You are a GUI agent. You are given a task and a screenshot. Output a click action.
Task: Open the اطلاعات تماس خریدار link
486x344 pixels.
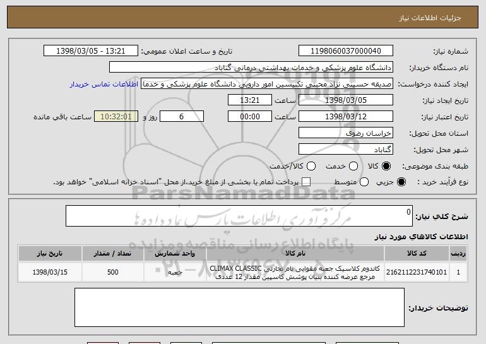click(x=104, y=85)
